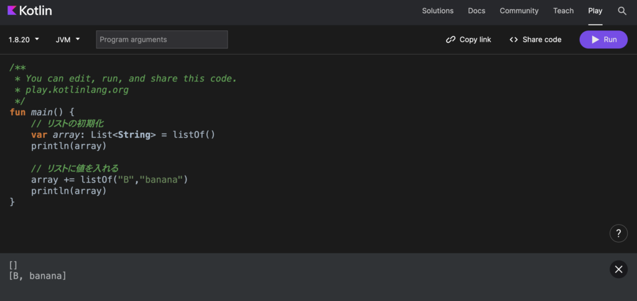Click Share code button
The width and height of the screenshot is (637, 301).
point(535,40)
